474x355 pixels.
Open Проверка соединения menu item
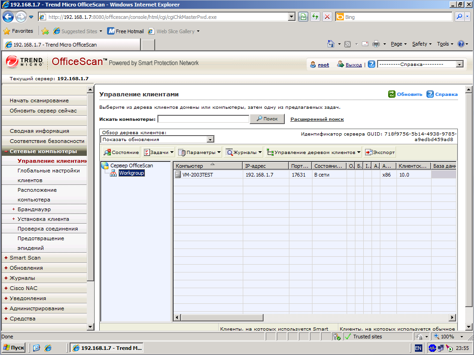pyautogui.click(x=48, y=229)
